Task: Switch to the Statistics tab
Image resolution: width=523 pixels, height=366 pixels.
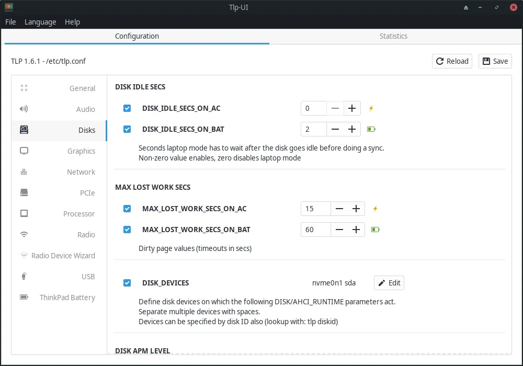Action: pos(393,36)
